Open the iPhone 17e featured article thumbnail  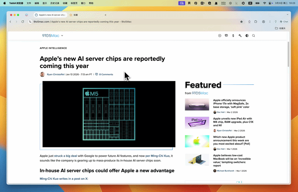pyautogui.click(x=197, y=104)
